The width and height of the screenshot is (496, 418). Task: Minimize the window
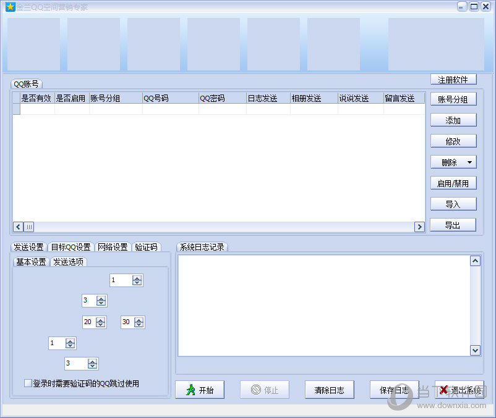(x=462, y=6)
